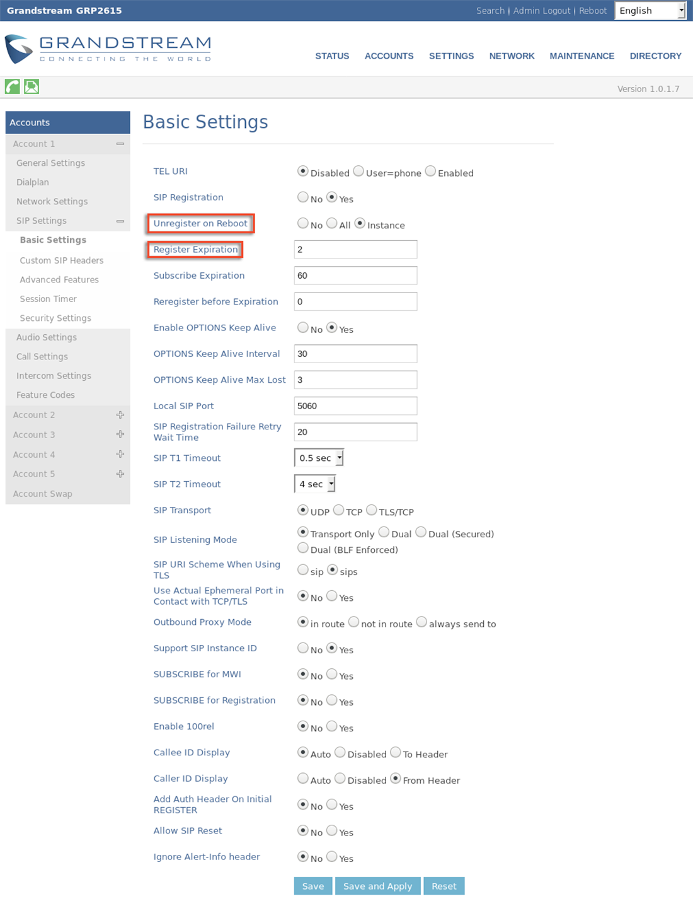Image resolution: width=693 pixels, height=901 pixels.
Task: Focus the Reregister before Expiration field
Action: (355, 301)
